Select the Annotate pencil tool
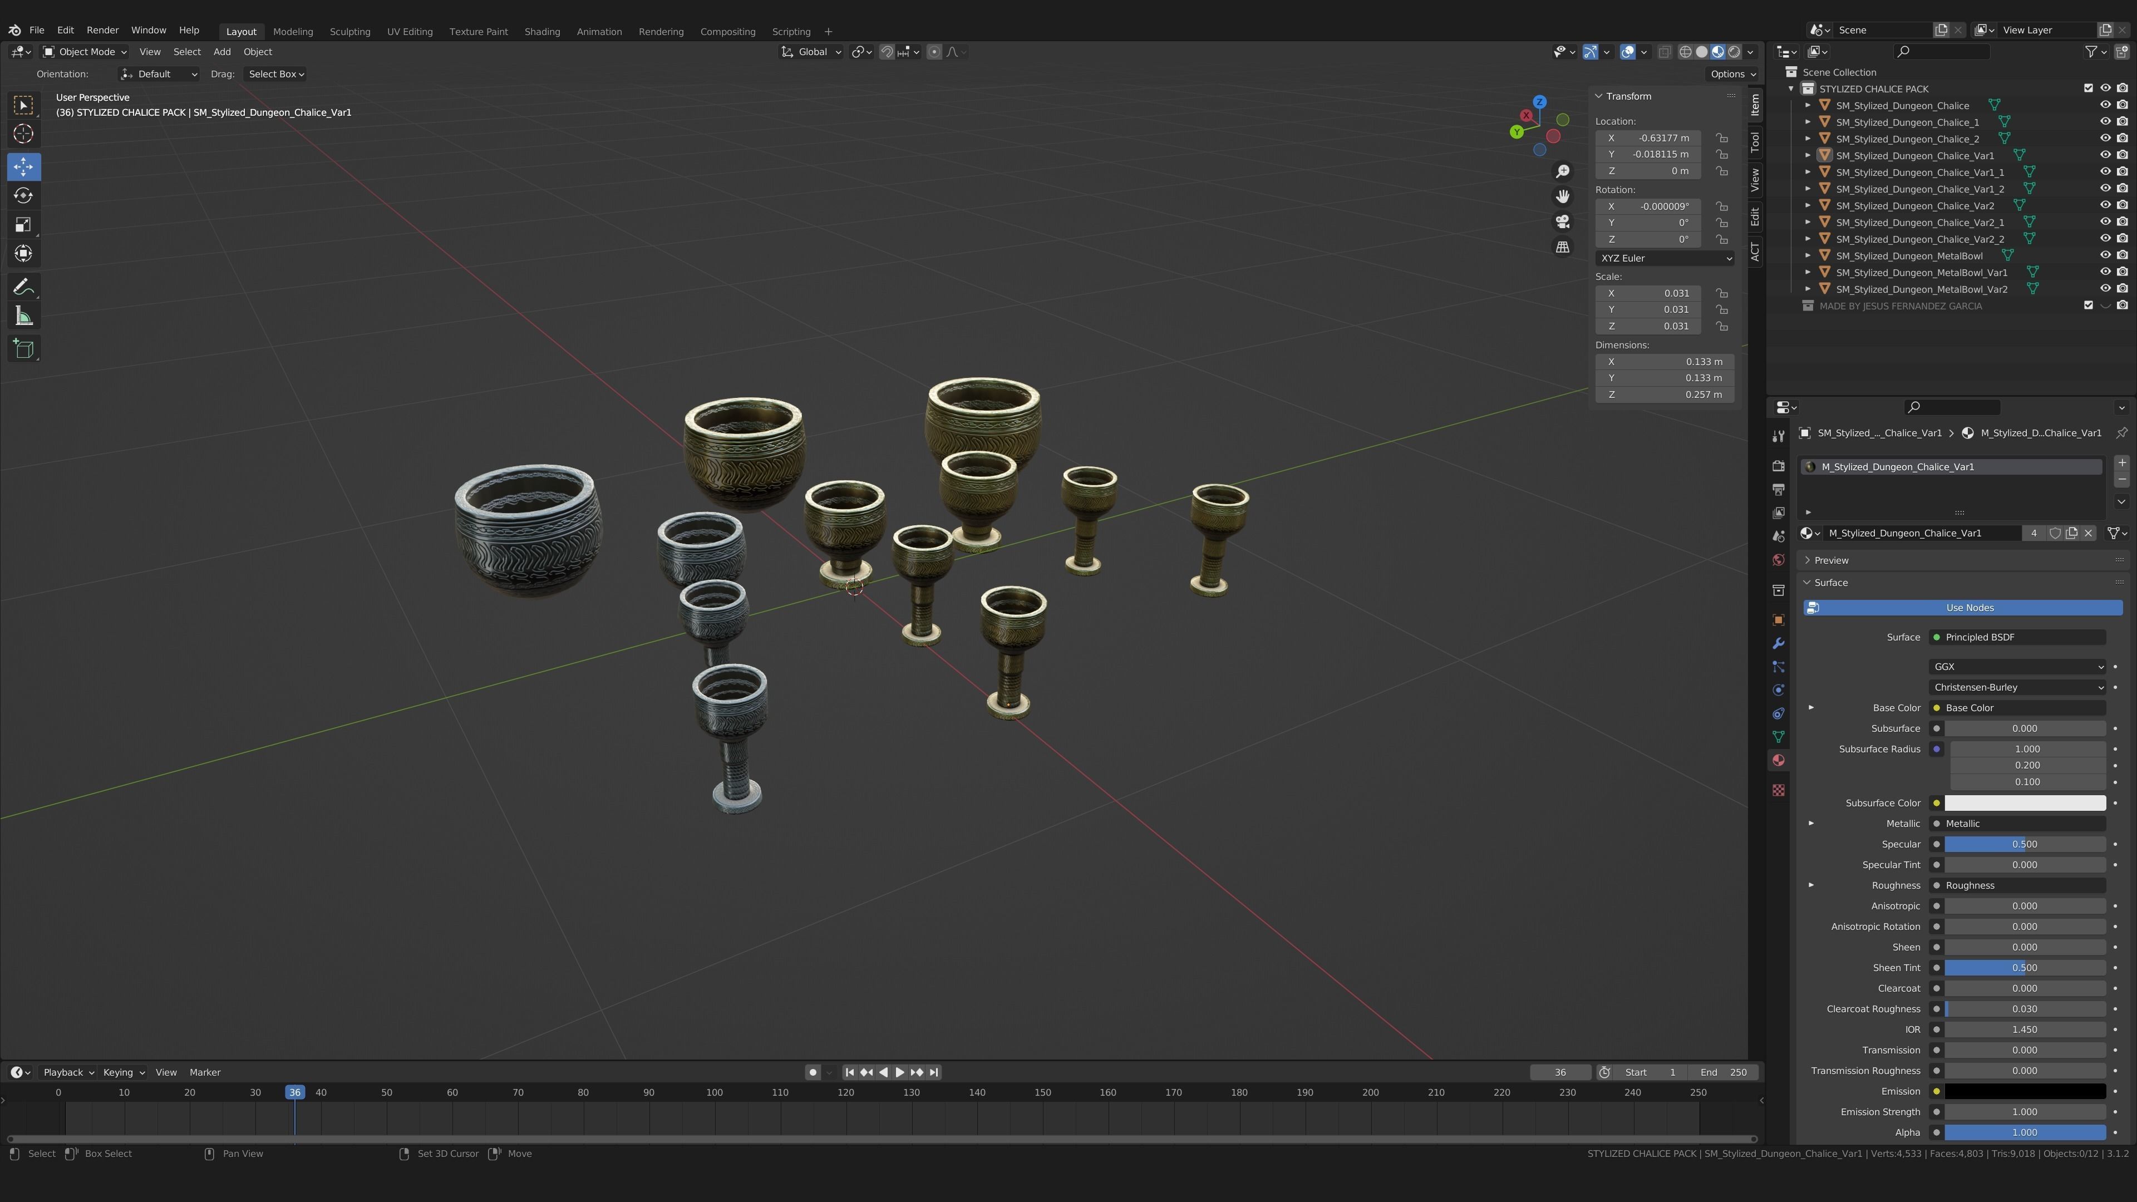 click(23, 287)
